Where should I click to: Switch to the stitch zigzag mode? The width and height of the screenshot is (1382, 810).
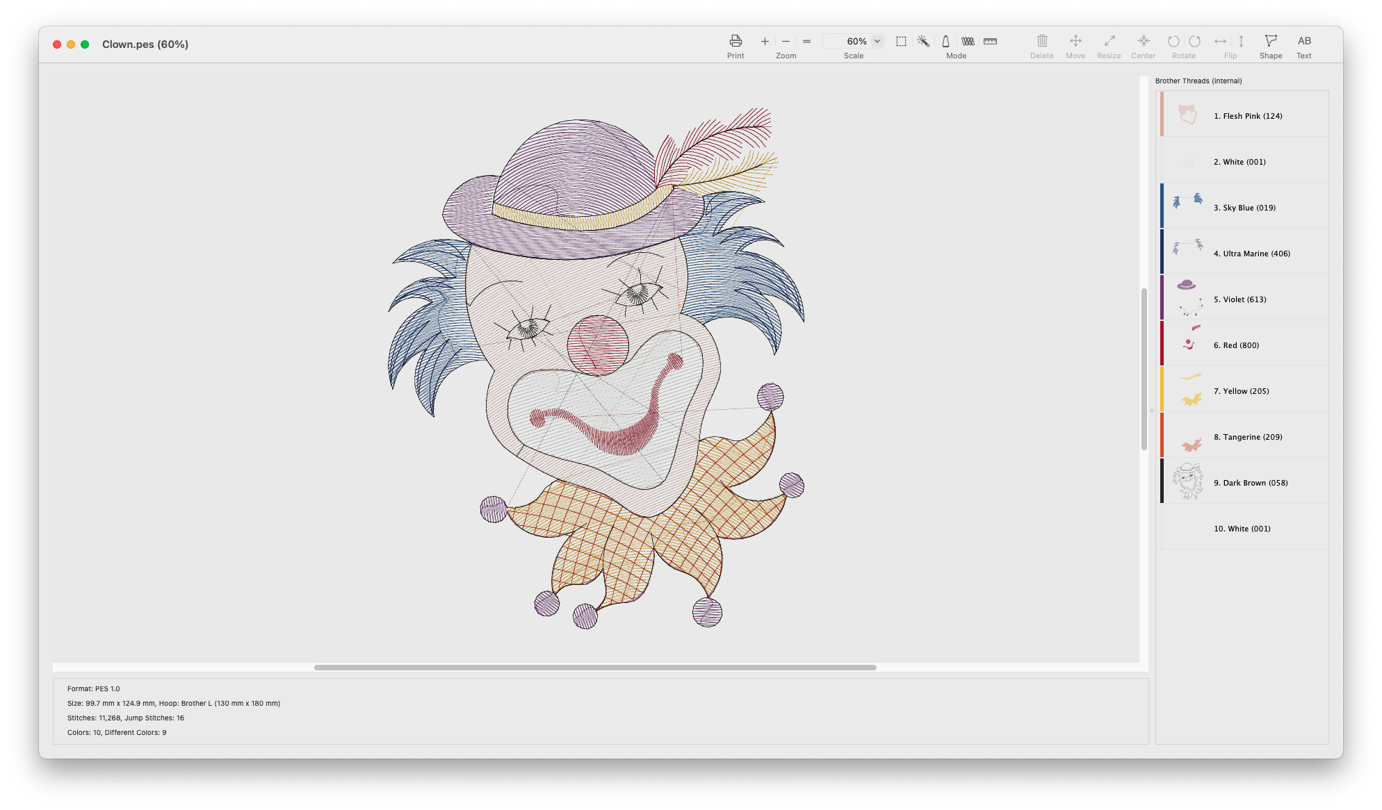968,42
